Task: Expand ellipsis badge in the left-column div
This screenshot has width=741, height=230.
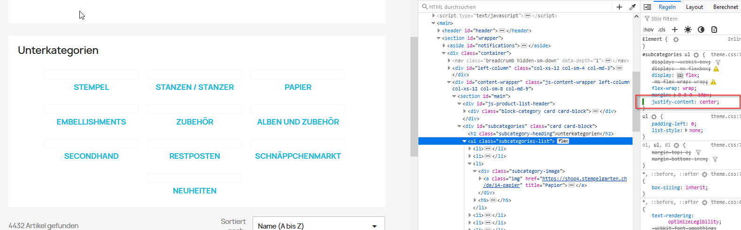Action: (619, 68)
